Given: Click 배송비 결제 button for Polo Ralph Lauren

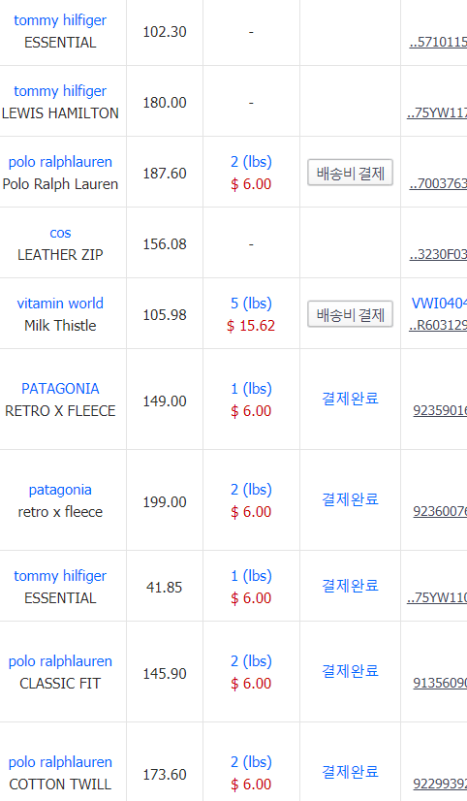Looking at the screenshot, I should [x=350, y=173].
